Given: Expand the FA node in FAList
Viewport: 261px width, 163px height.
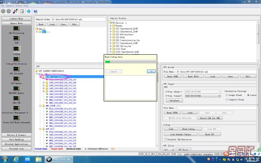Looking at the screenshot, I should pyautogui.click(x=37, y=32).
